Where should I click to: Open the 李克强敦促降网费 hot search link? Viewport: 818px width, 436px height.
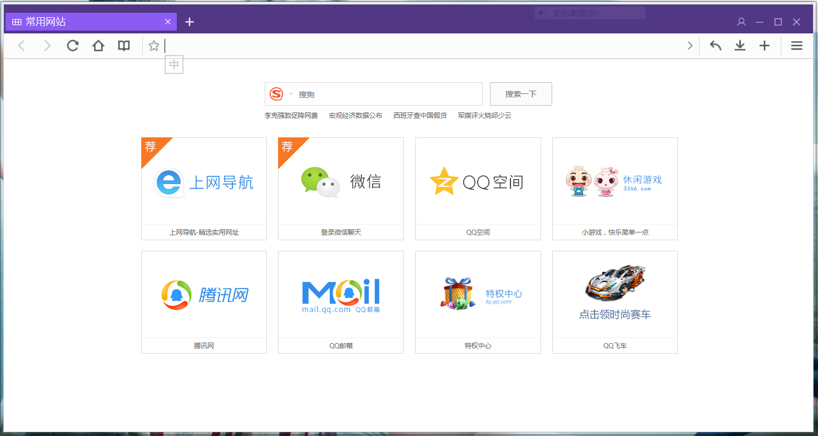(291, 116)
